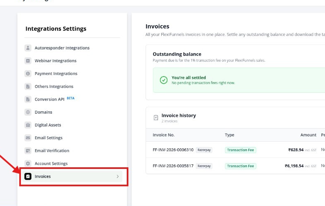Screen dimensions: 325x206
Task: Click the Invoice history heading
Action: coord(179,115)
